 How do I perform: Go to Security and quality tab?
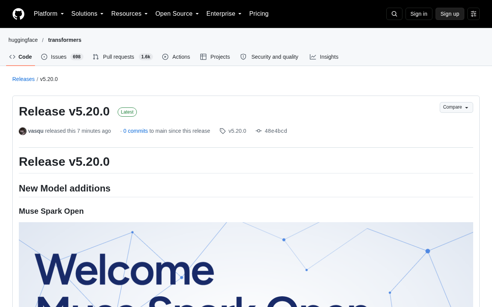point(269,57)
